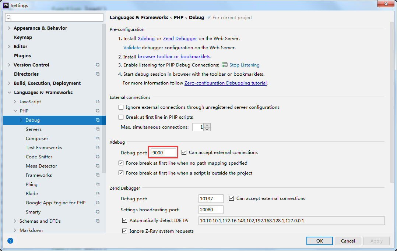The width and height of the screenshot is (397, 251).
Task: Click the project-level icon beside JavaScript
Action: (98, 102)
